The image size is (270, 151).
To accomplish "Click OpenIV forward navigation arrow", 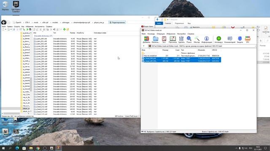I will [x=8, y=22].
